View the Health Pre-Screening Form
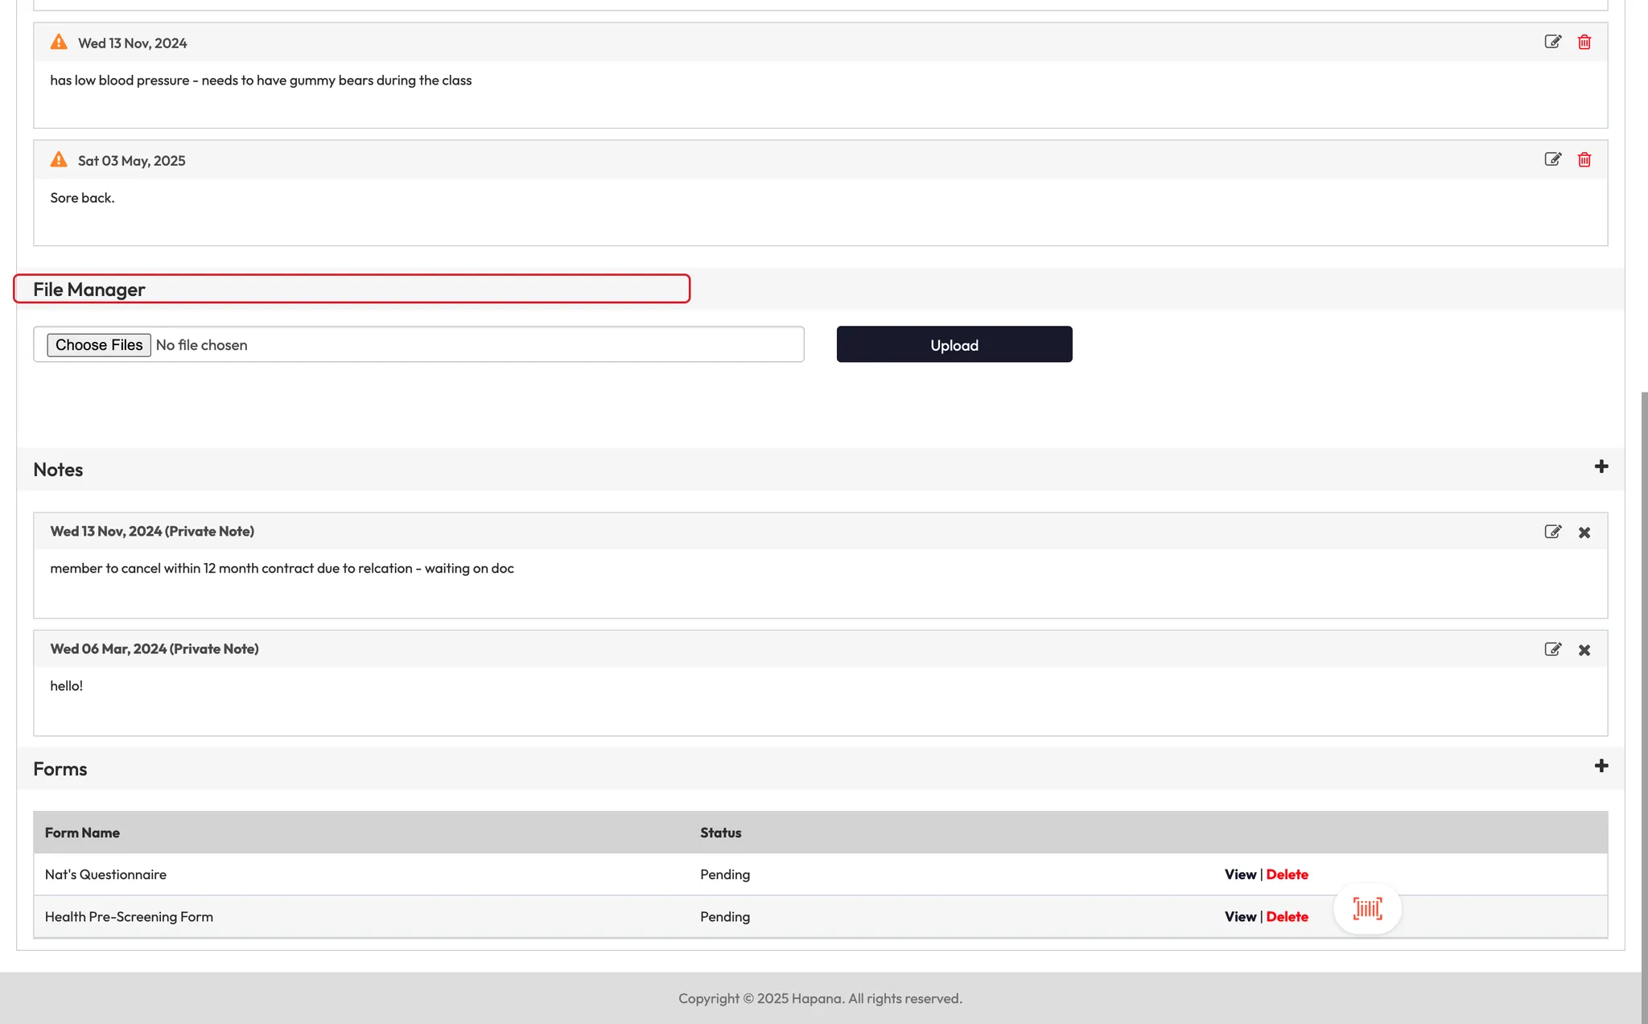1648x1024 pixels. [x=1240, y=916]
